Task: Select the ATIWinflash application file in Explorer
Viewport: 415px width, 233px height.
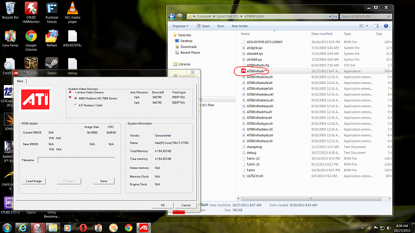Action: [x=256, y=71]
